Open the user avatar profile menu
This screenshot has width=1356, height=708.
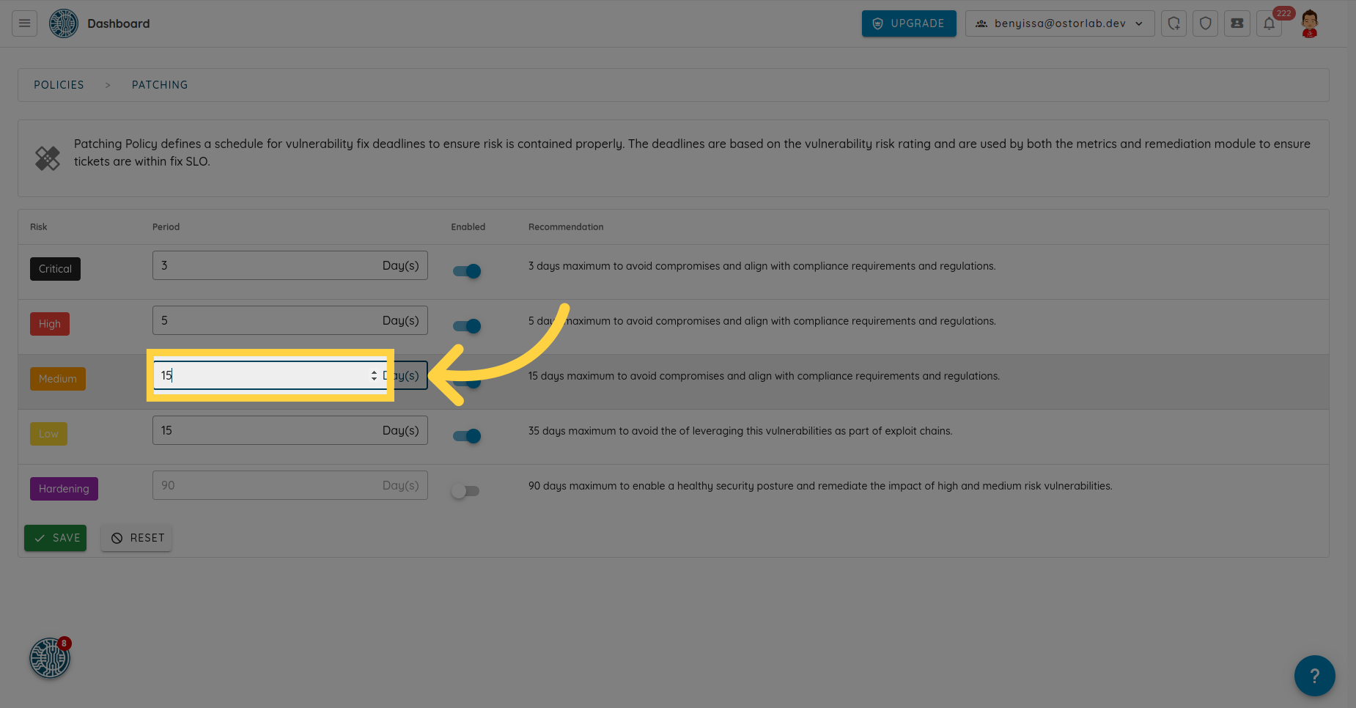tap(1309, 23)
